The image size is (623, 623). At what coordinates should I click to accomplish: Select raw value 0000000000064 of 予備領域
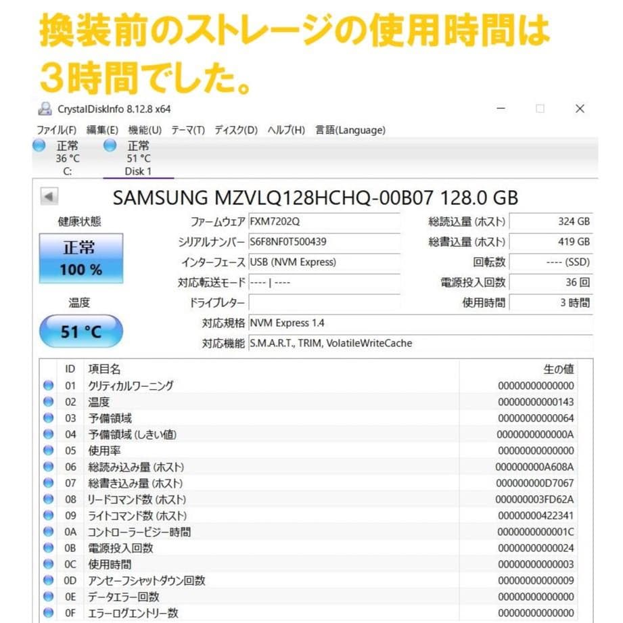point(536,418)
